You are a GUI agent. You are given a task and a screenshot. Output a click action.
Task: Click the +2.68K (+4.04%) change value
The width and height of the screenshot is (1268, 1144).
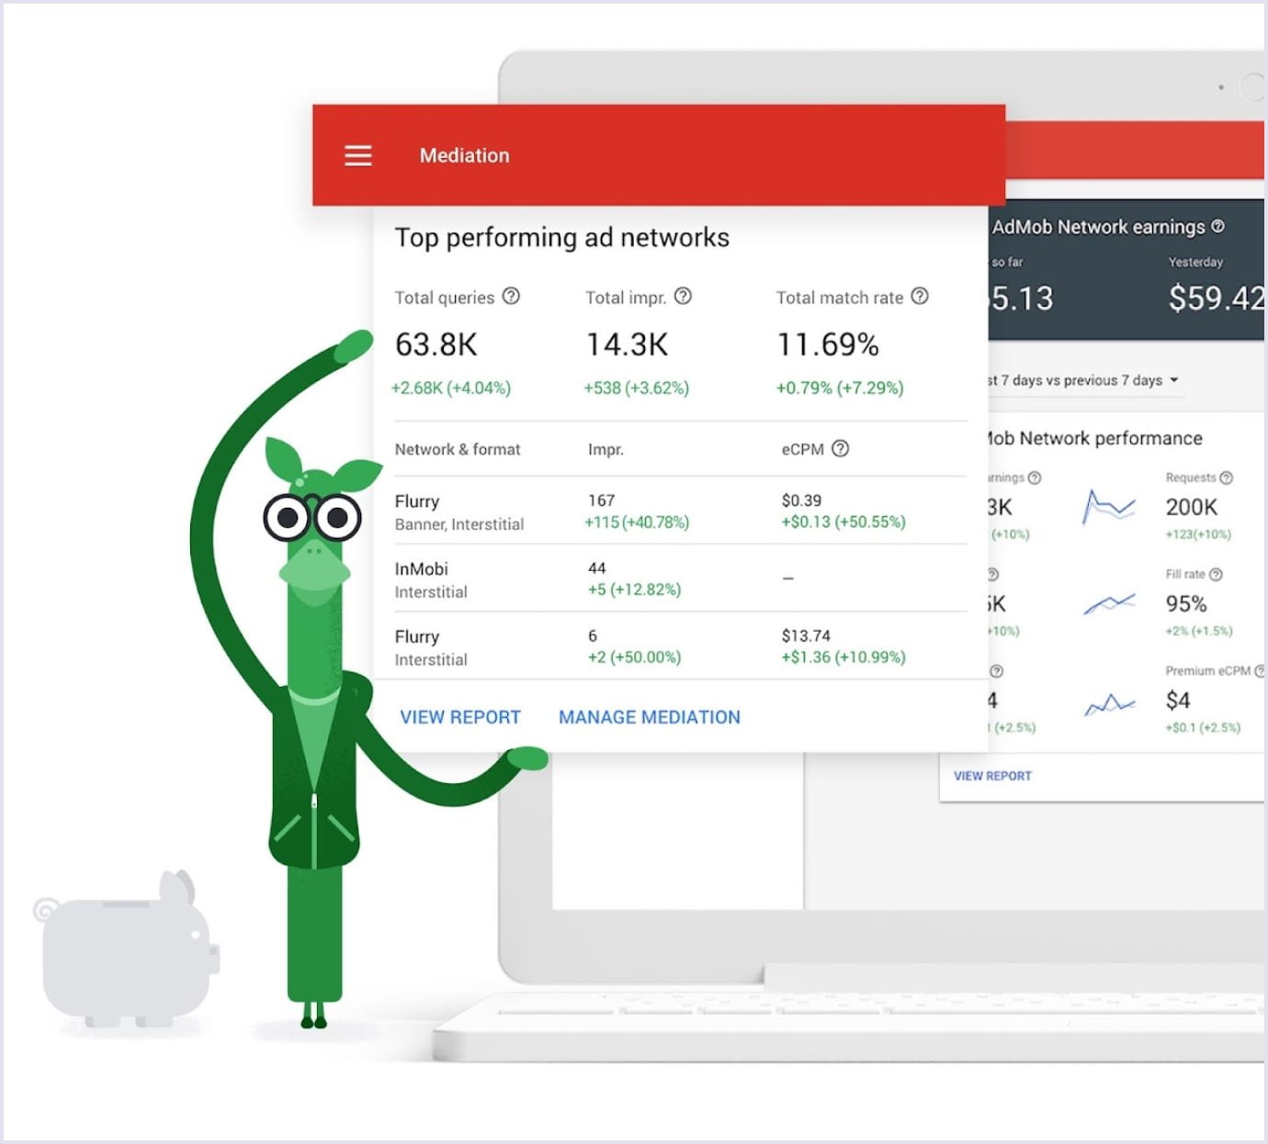(x=451, y=387)
